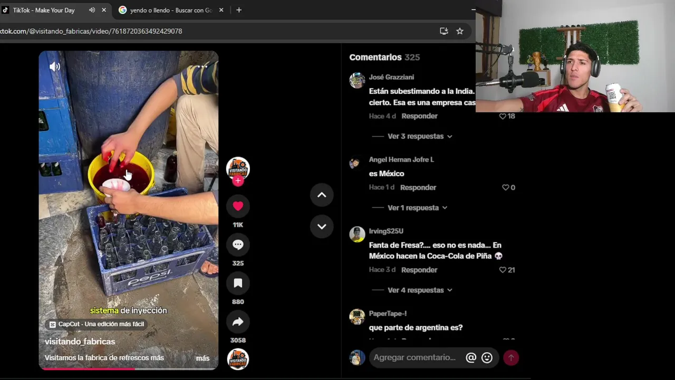Viewport: 675px width, 380px height.
Task: Open comments via speech bubble icon
Action: [238, 244]
